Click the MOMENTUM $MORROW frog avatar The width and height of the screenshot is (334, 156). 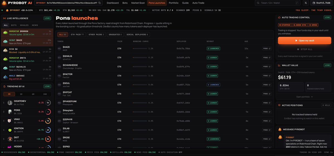5,32
